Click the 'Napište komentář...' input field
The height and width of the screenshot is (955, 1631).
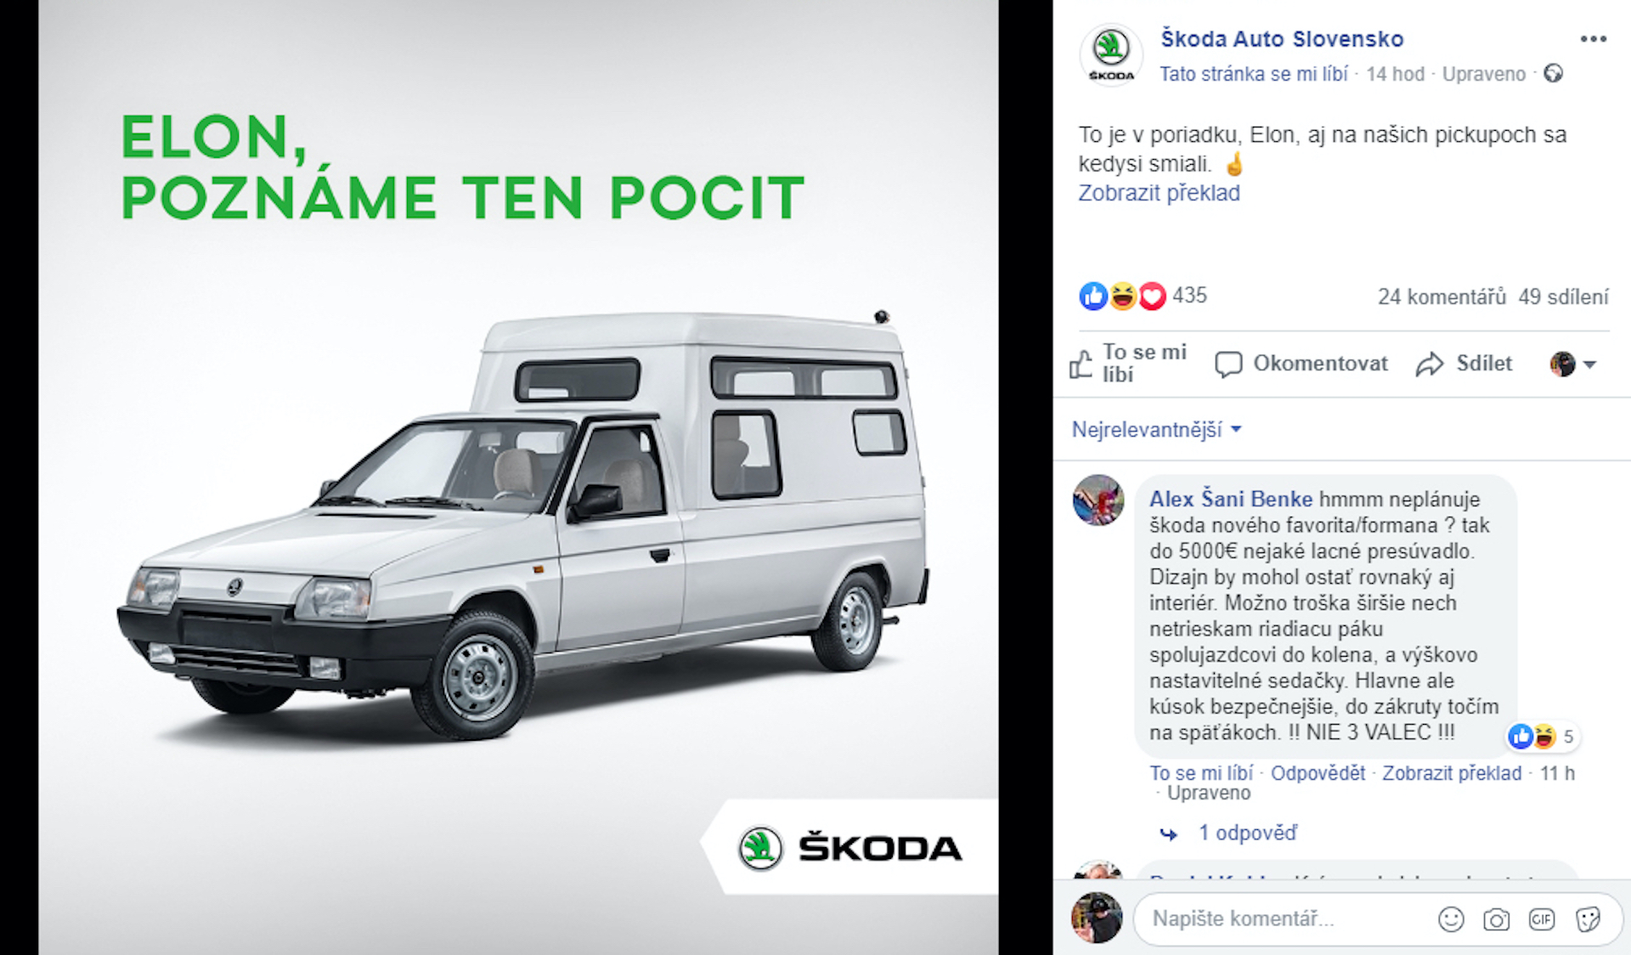pos(1283,918)
